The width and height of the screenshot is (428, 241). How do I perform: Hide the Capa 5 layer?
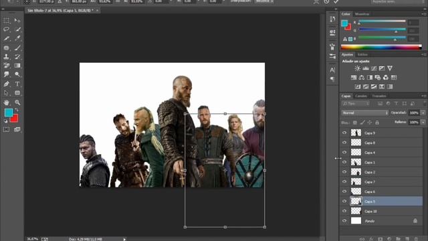coord(344,202)
